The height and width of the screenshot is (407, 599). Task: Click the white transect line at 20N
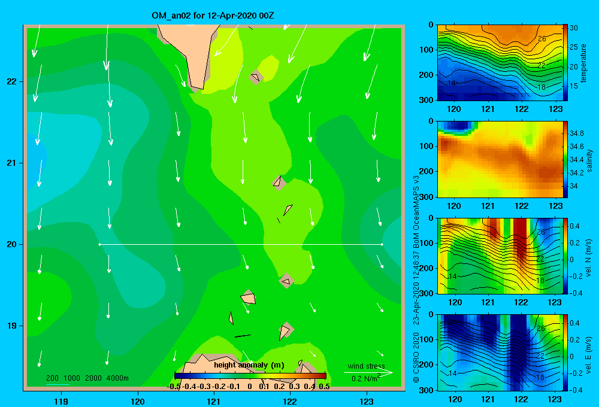(241, 244)
